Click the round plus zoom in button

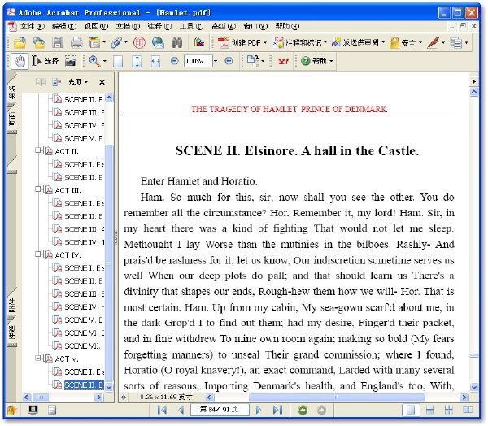tap(229, 61)
